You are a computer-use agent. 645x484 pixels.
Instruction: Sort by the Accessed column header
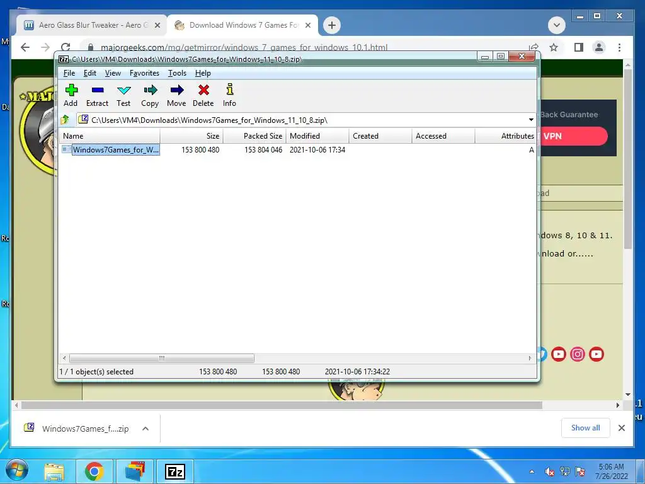(443, 136)
